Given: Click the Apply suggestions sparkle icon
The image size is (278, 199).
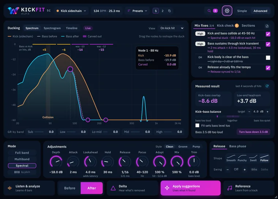Looking at the screenshot, I should click(167, 188).
